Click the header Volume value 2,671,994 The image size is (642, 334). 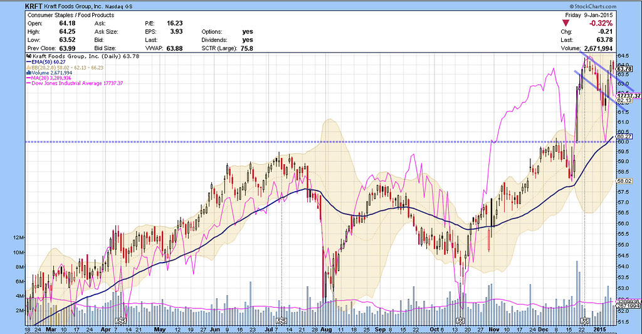598,48
